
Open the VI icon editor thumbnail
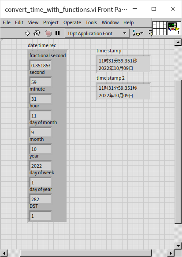tap(174, 28)
